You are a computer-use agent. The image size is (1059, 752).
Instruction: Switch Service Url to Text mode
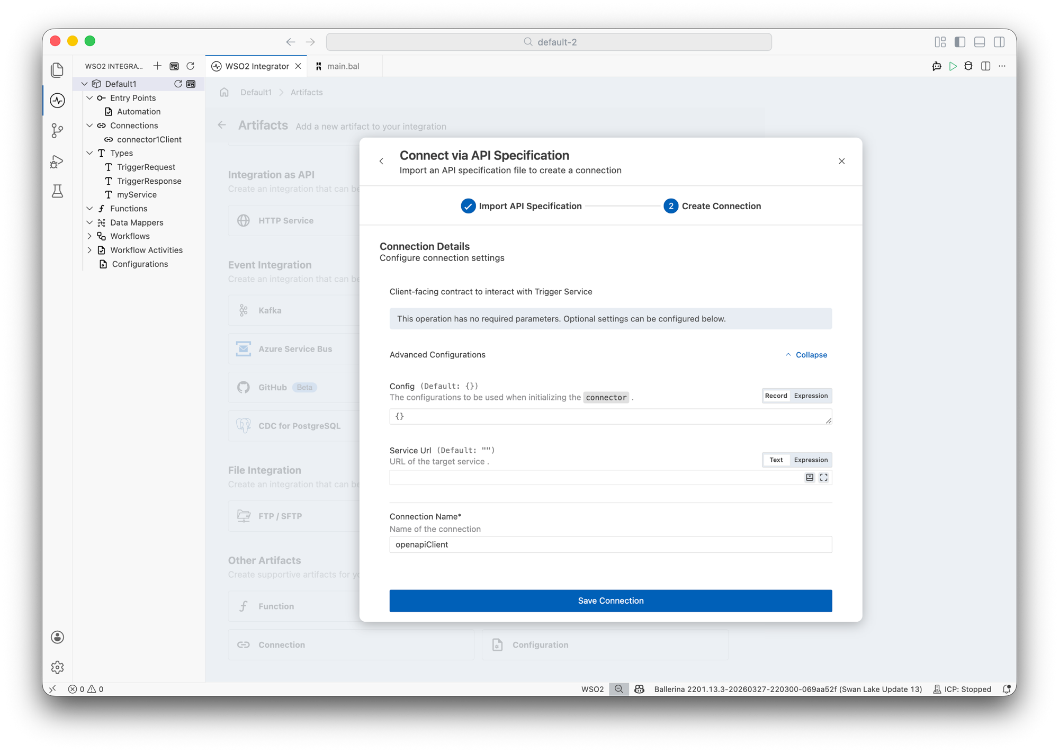coord(776,460)
